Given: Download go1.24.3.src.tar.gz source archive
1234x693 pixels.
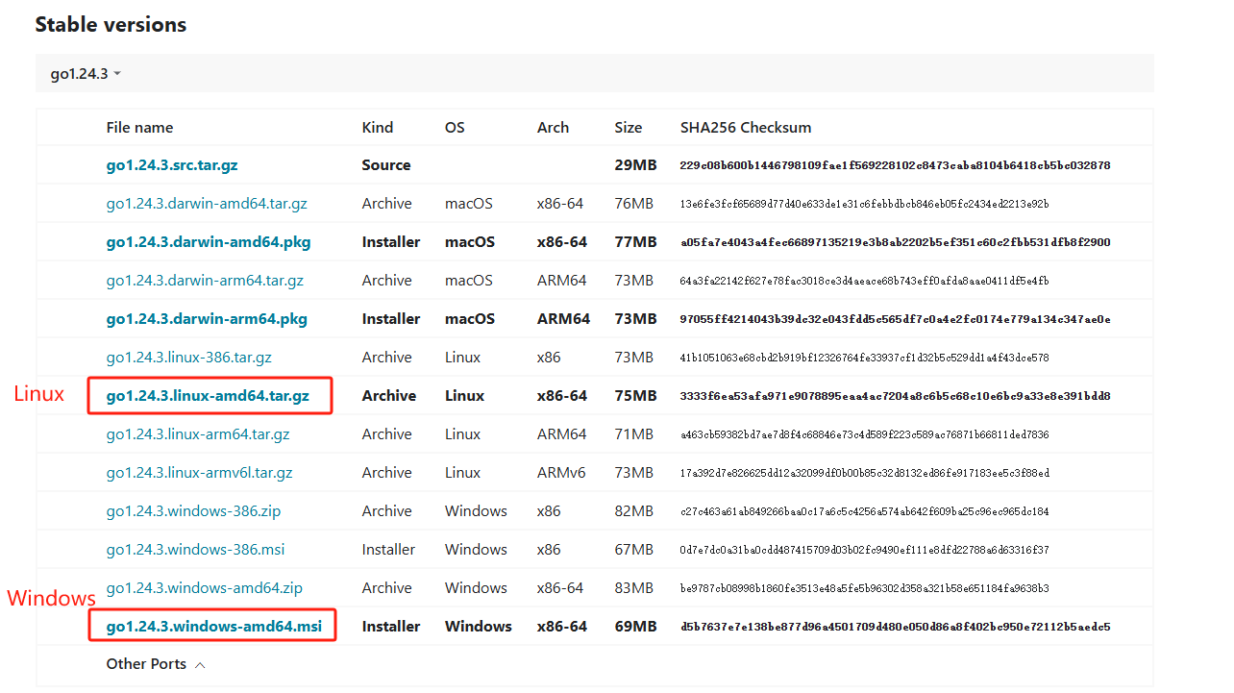Looking at the screenshot, I should (172, 165).
